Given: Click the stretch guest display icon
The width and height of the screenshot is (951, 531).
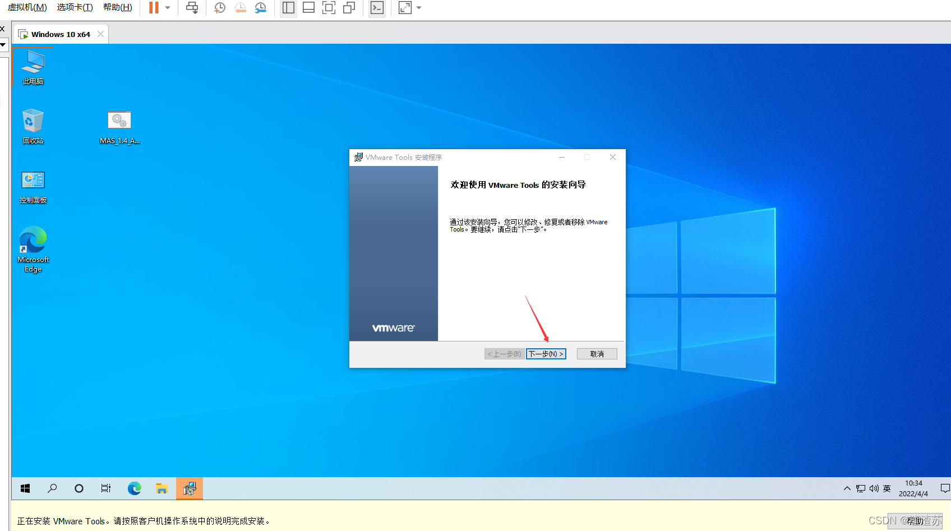Looking at the screenshot, I should (x=405, y=8).
